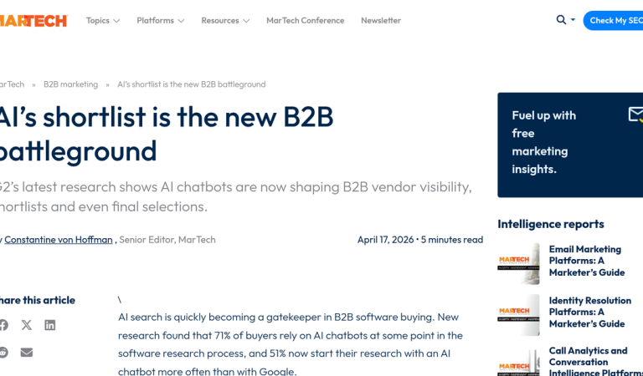Expand the Platforms menu chevron
The image size is (643, 376).
181,21
